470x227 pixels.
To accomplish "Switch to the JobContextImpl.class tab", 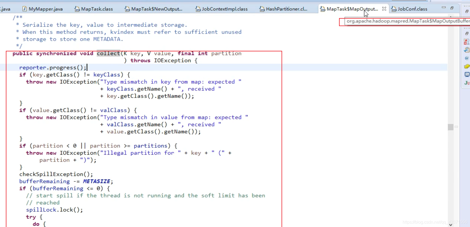I will pyautogui.click(x=221, y=9).
